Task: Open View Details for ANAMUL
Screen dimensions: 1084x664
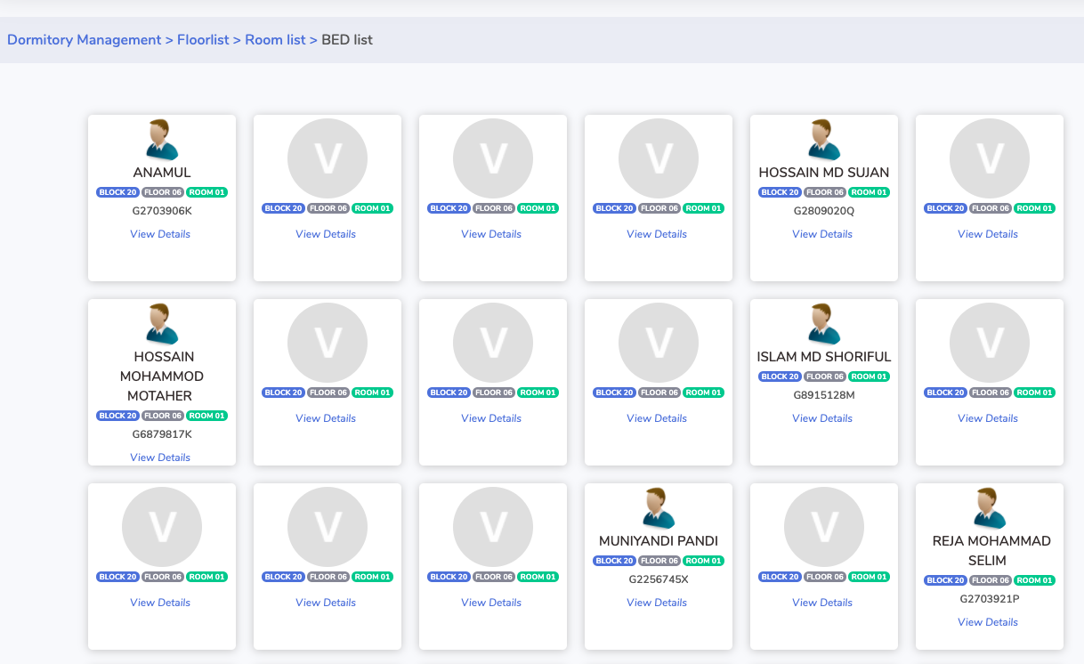Action: (160, 234)
